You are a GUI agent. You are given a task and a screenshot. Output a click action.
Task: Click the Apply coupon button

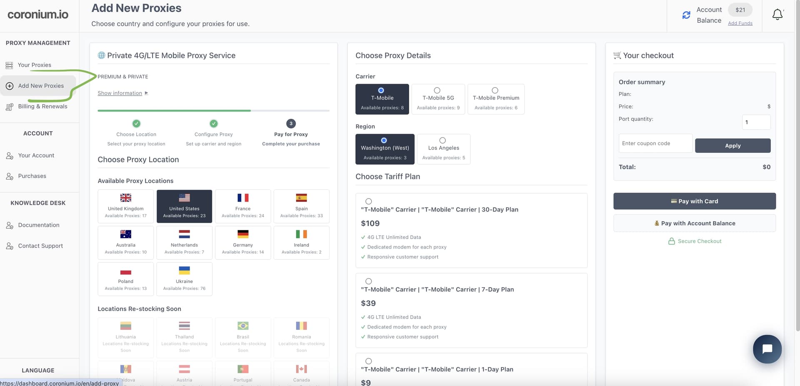(x=732, y=145)
